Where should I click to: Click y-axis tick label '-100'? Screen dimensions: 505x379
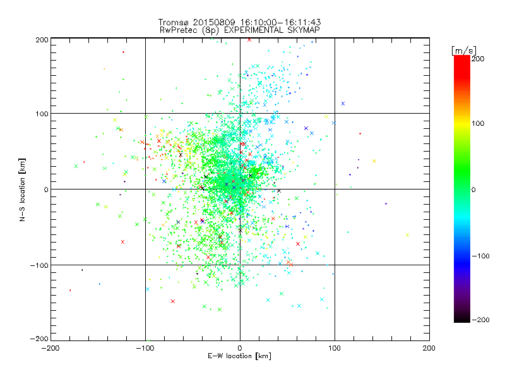pos(39,265)
